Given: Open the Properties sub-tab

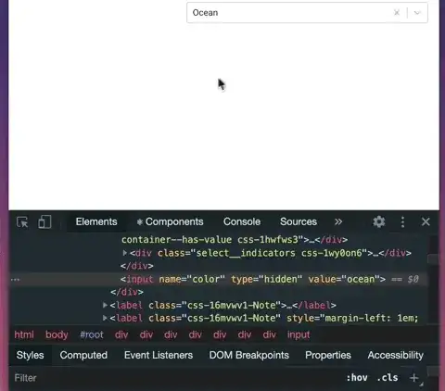Looking at the screenshot, I should pyautogui.click(x=328, y=355).
